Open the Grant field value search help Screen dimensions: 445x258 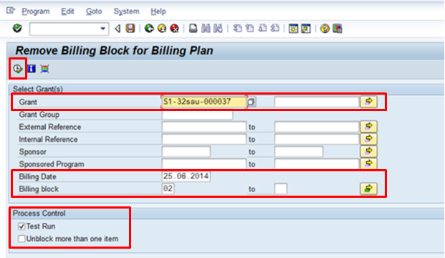tap(252, 102)
